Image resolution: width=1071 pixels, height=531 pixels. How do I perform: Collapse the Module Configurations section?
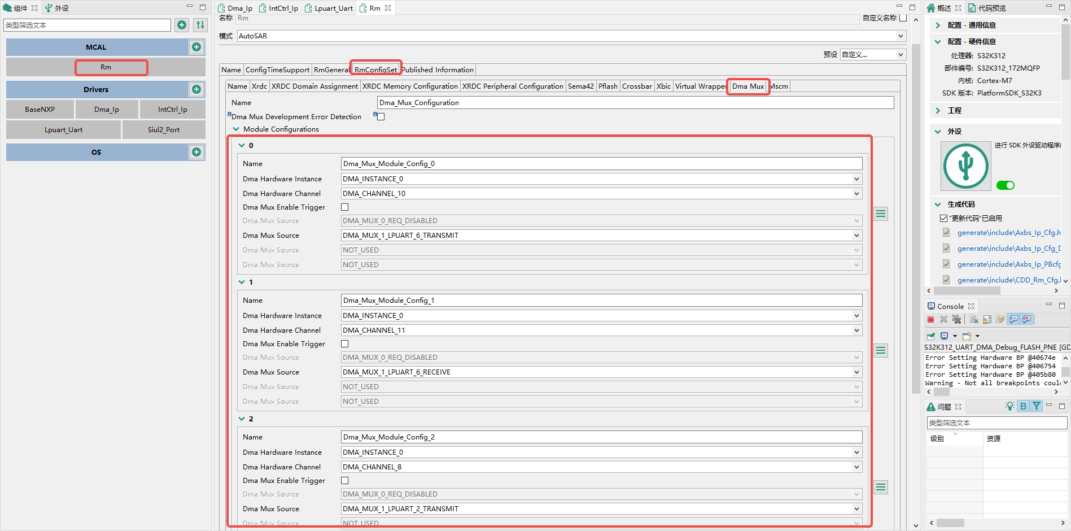(x=236, y=129)
